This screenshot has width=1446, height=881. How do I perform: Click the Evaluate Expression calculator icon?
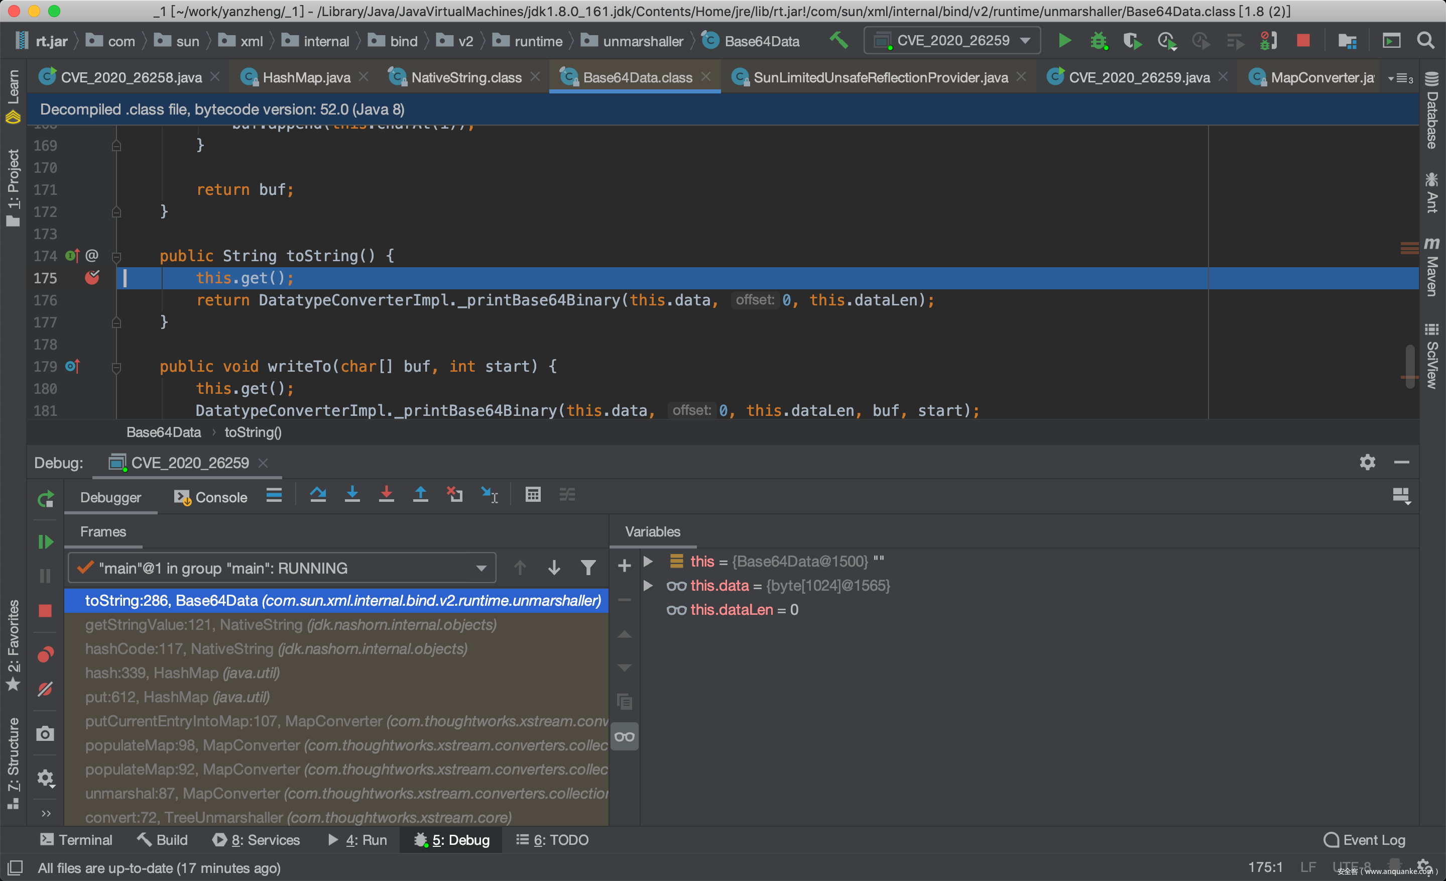(532, 495)
